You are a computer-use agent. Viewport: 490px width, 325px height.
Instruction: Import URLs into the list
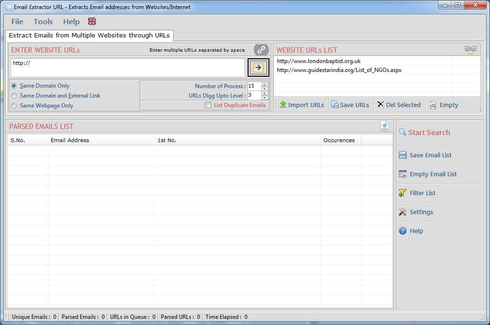click(x=302, y=105)
